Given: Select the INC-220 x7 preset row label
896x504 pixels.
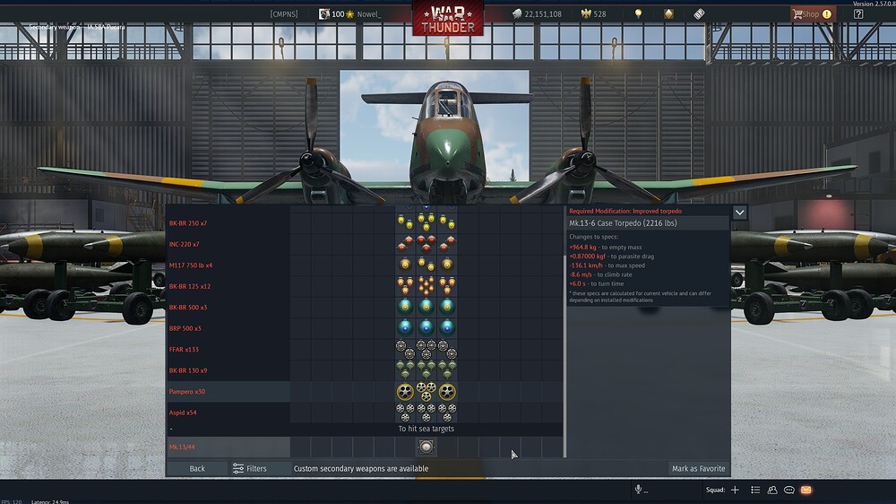Looking at the screenshot, I should (x=184, y=244).
